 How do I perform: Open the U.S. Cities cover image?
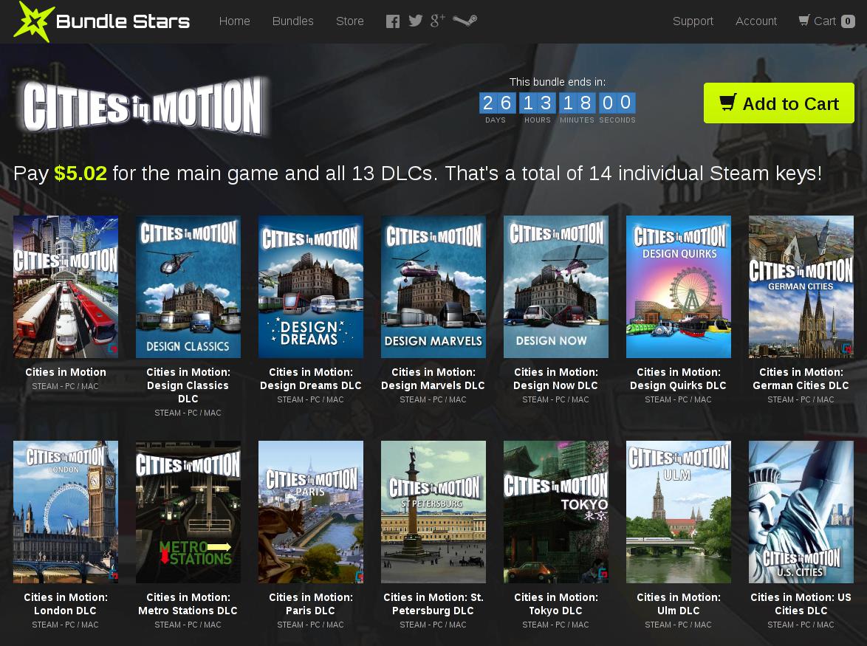[x=801, y=512]
